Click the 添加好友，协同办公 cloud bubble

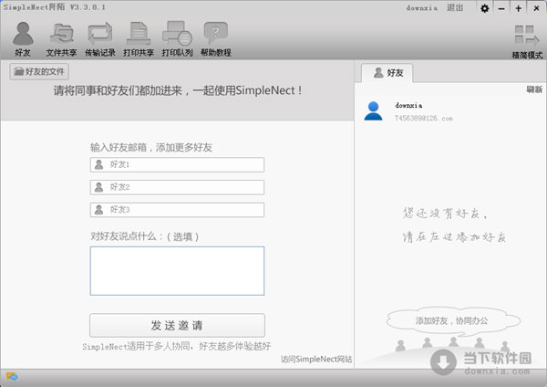[x=452, y=320]
